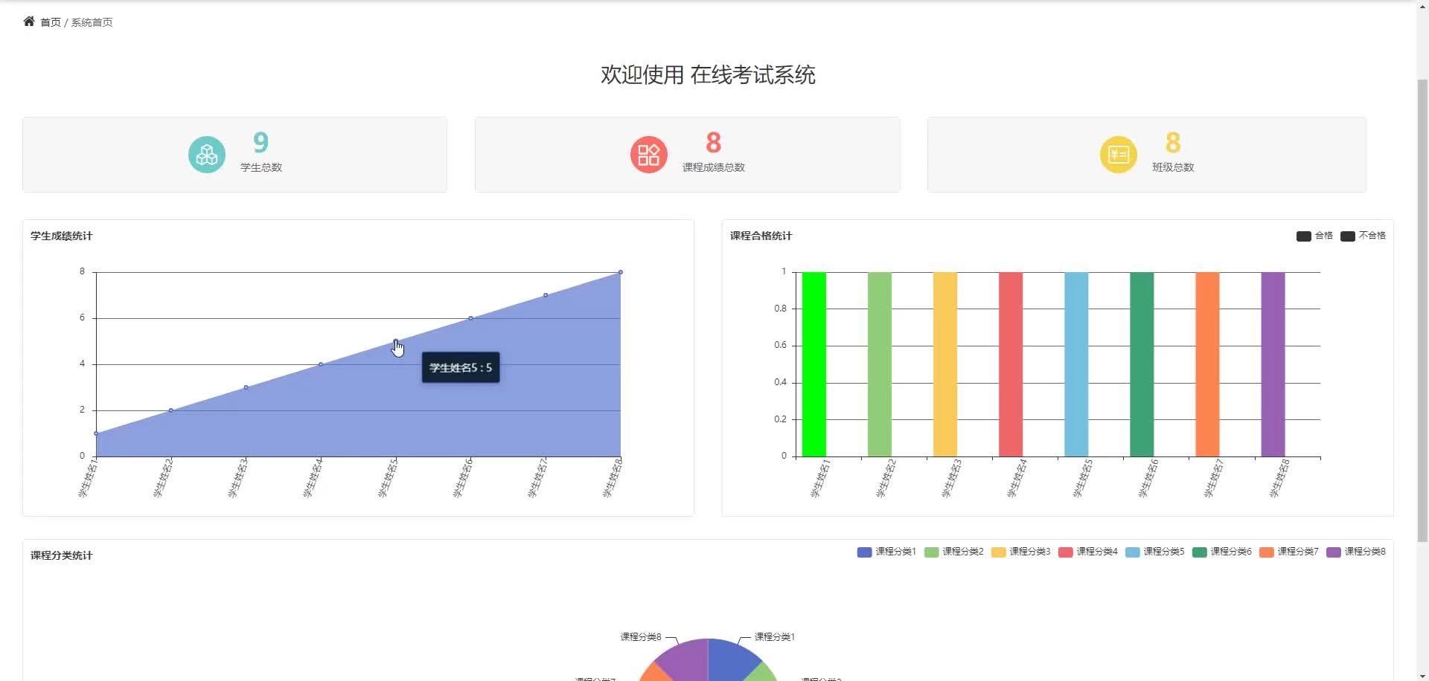The width and height of the screenshot is (1429, 681).
Task: Hide 课程分类4 in pie legend
Action: [1088, 552]
